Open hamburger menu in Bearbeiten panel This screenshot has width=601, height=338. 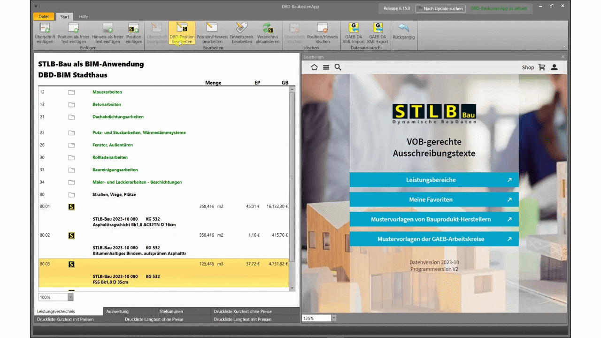coord(326,67)
